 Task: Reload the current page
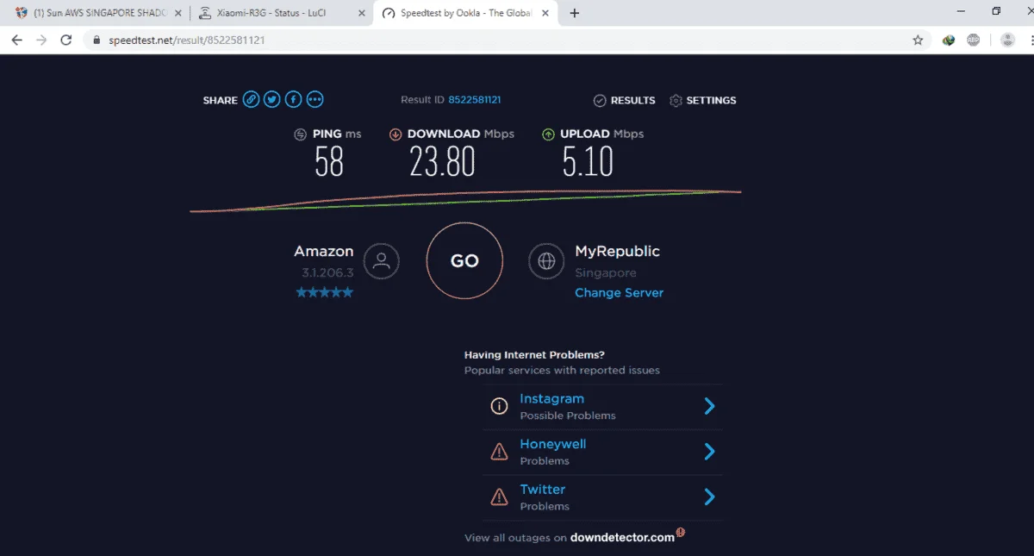65,40
